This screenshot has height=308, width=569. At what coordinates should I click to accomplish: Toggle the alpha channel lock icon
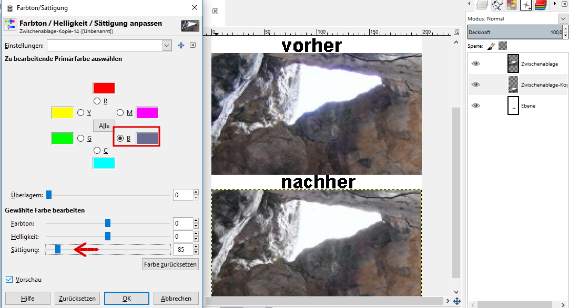point(503,46)
